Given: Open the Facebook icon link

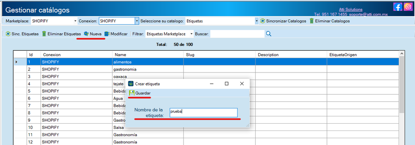Looking at the screenshot, I should coord(398,6).
